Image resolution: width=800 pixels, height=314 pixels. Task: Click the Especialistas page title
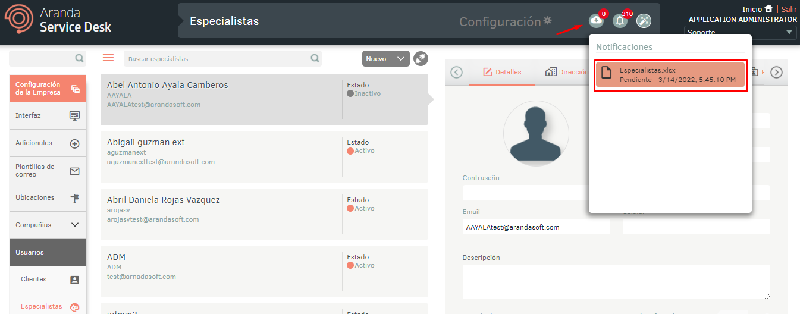click(224, 21)
